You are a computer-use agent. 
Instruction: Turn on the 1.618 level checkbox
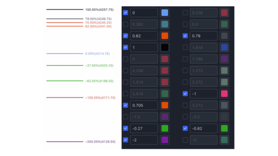point(185,47)
